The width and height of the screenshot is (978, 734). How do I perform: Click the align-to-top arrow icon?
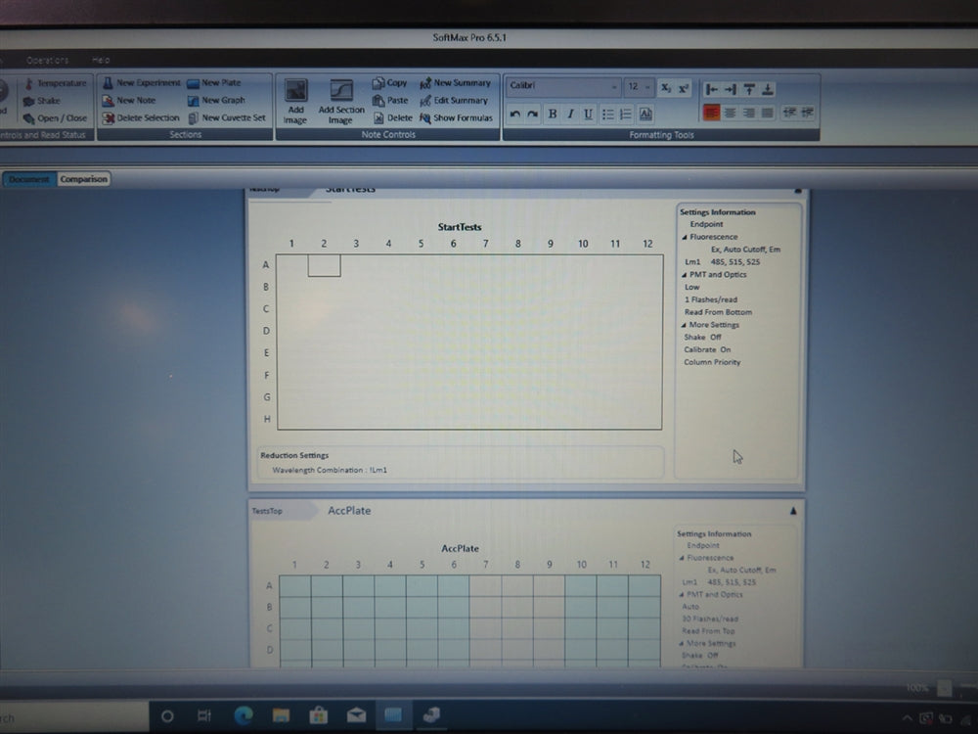coord(749,89)
